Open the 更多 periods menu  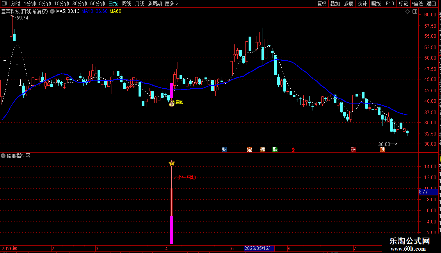tap(171, 4)
